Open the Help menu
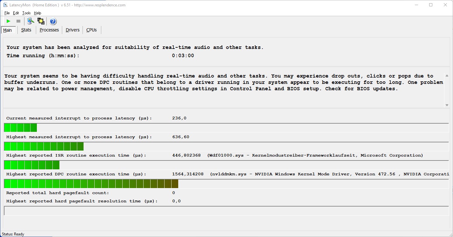The width and height of the screenshot is (453, 237). [x=37, y=13]
